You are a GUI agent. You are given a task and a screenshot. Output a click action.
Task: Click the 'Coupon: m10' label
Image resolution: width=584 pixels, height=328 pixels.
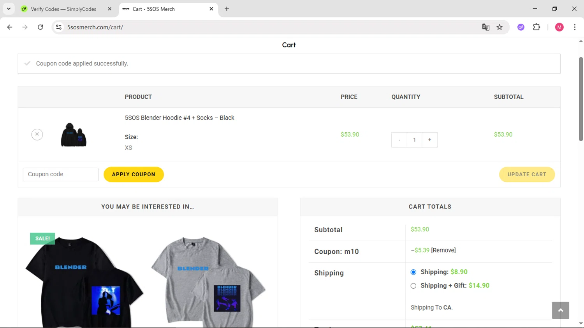[336, 252]
